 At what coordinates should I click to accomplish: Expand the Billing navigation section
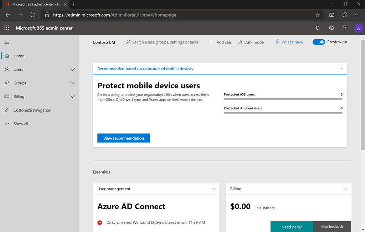coord(73,97)
